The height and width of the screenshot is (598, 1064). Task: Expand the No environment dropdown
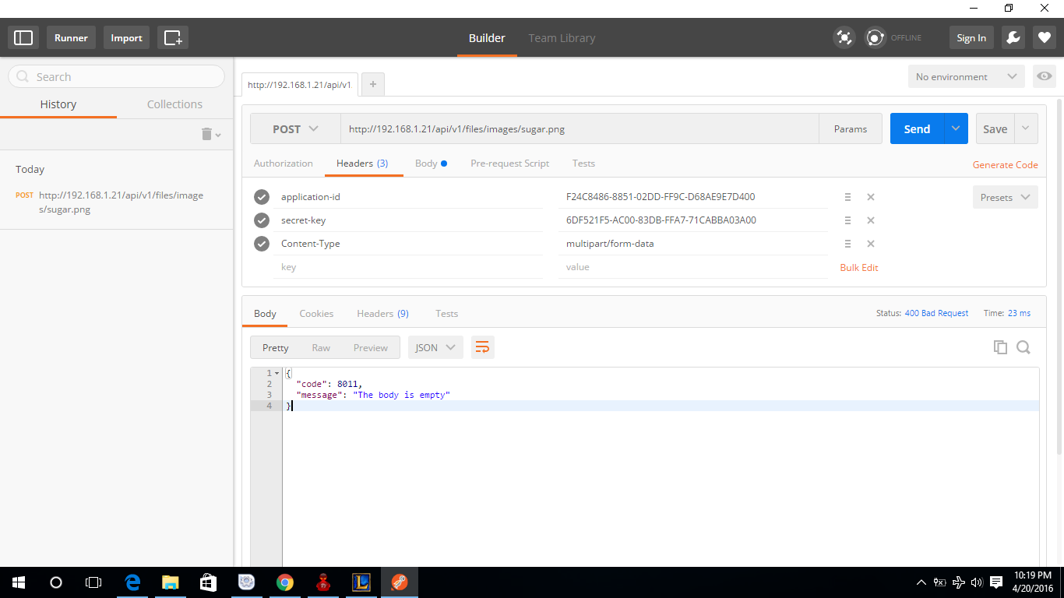click(966, 76)
